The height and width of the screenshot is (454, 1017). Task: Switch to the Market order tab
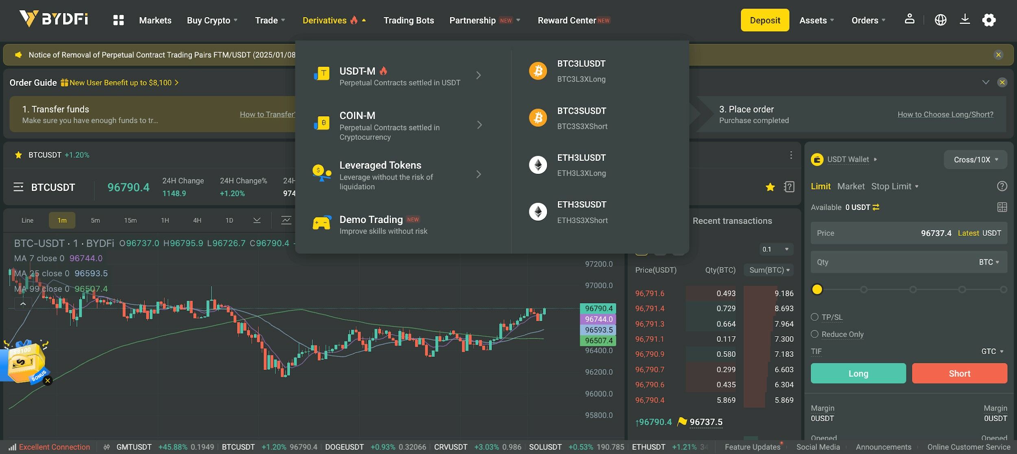pos(851,186)
